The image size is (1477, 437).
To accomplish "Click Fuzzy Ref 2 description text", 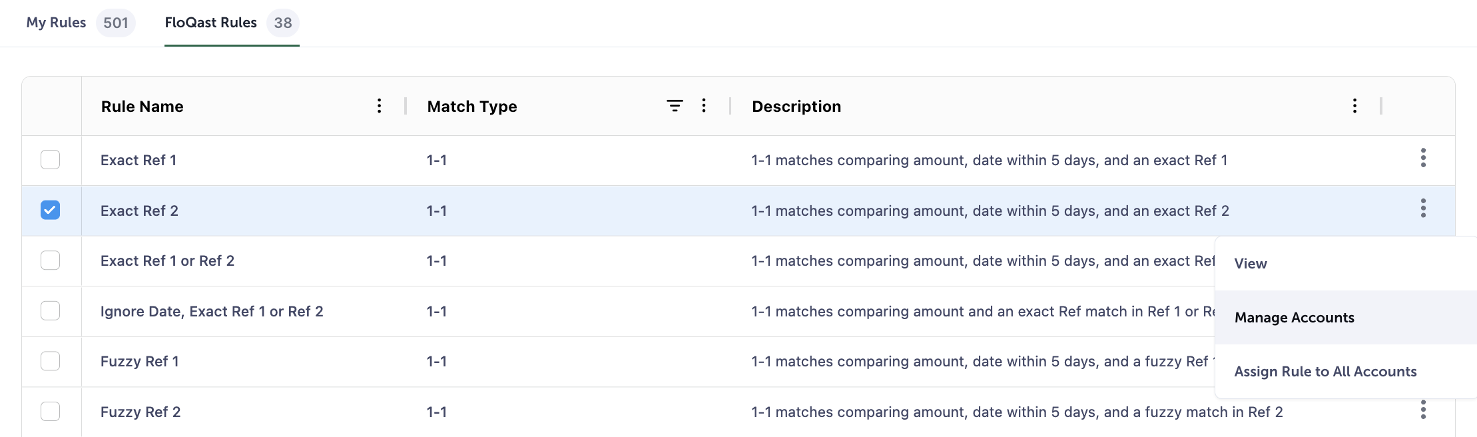I will [1017, 412].
